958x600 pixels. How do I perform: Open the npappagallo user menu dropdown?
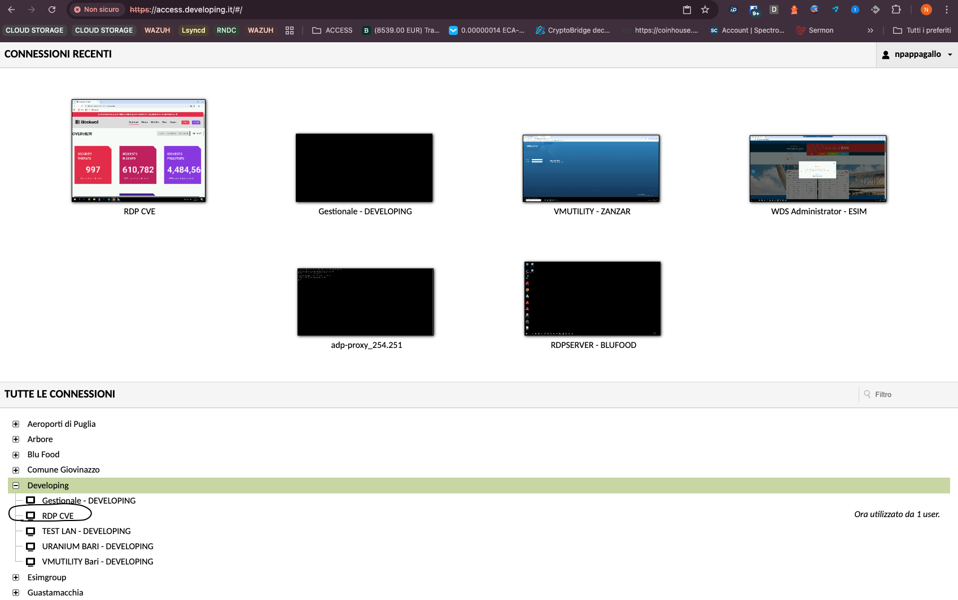click(x=917, y=54)
